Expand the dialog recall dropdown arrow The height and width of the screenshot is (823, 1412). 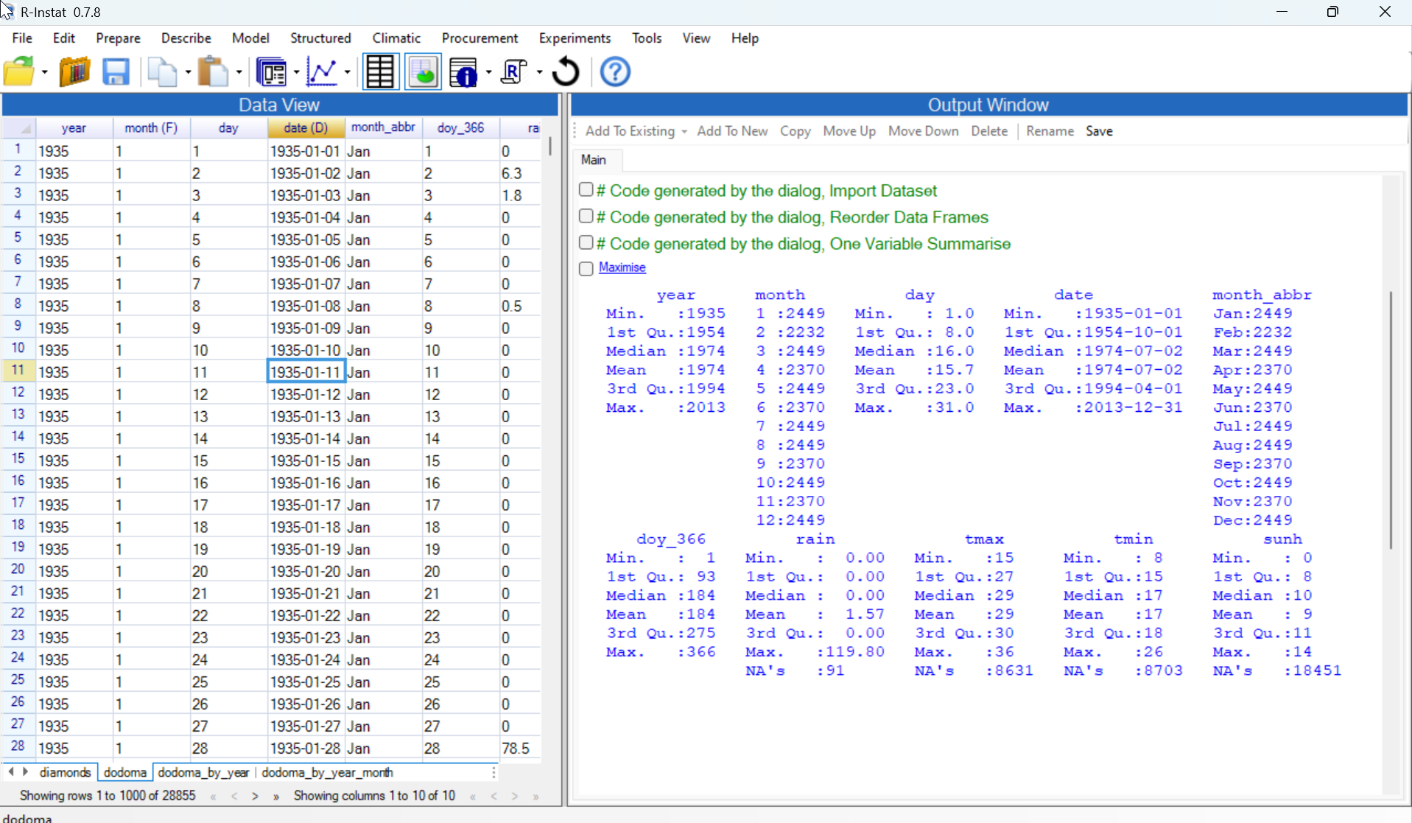[x=296, y=72]
